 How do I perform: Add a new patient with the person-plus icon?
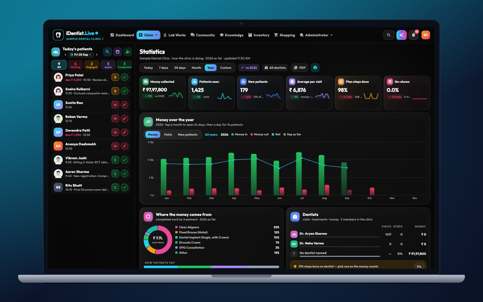coord(128,52)
